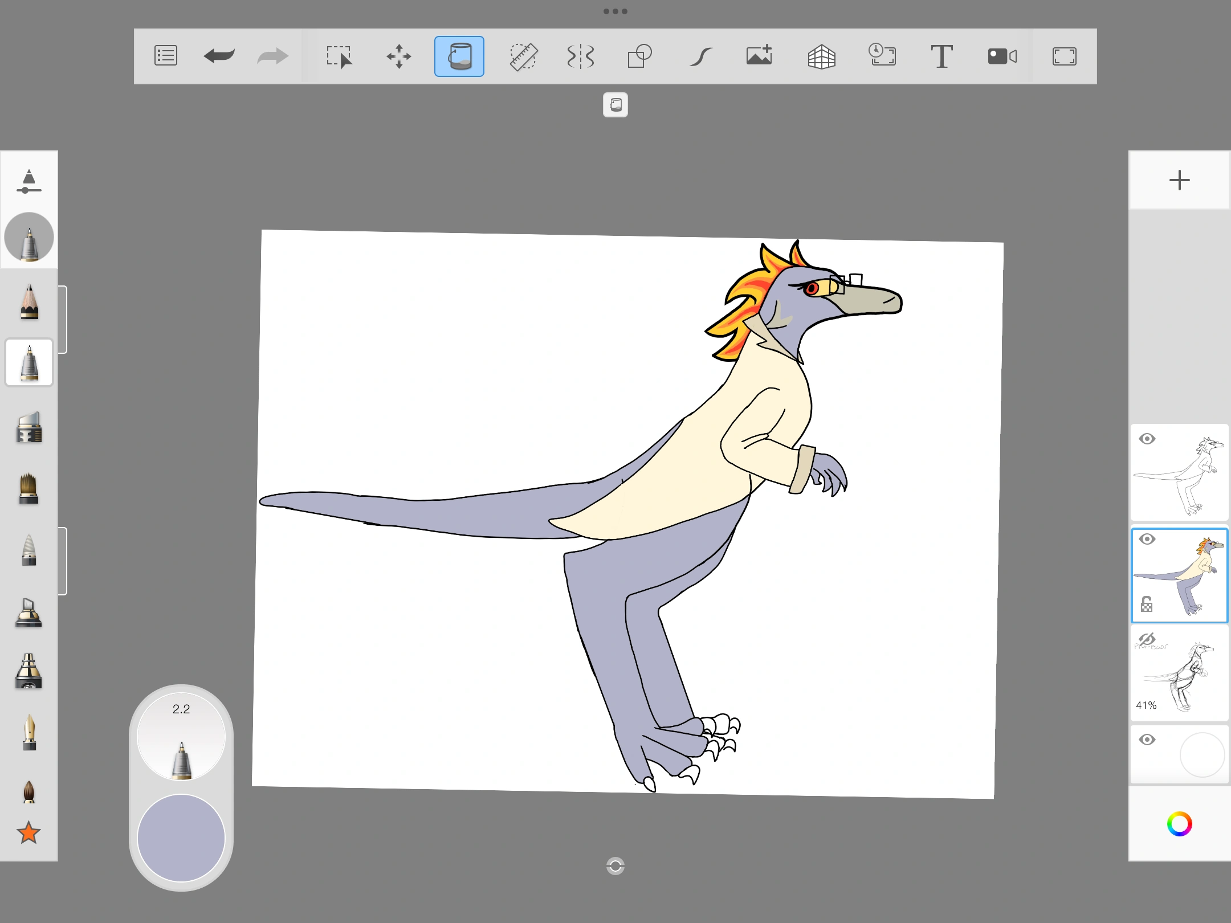Viewport: 1231px width, 923px height.
Task: Open the main menu list icon
Action: point(166,56)
